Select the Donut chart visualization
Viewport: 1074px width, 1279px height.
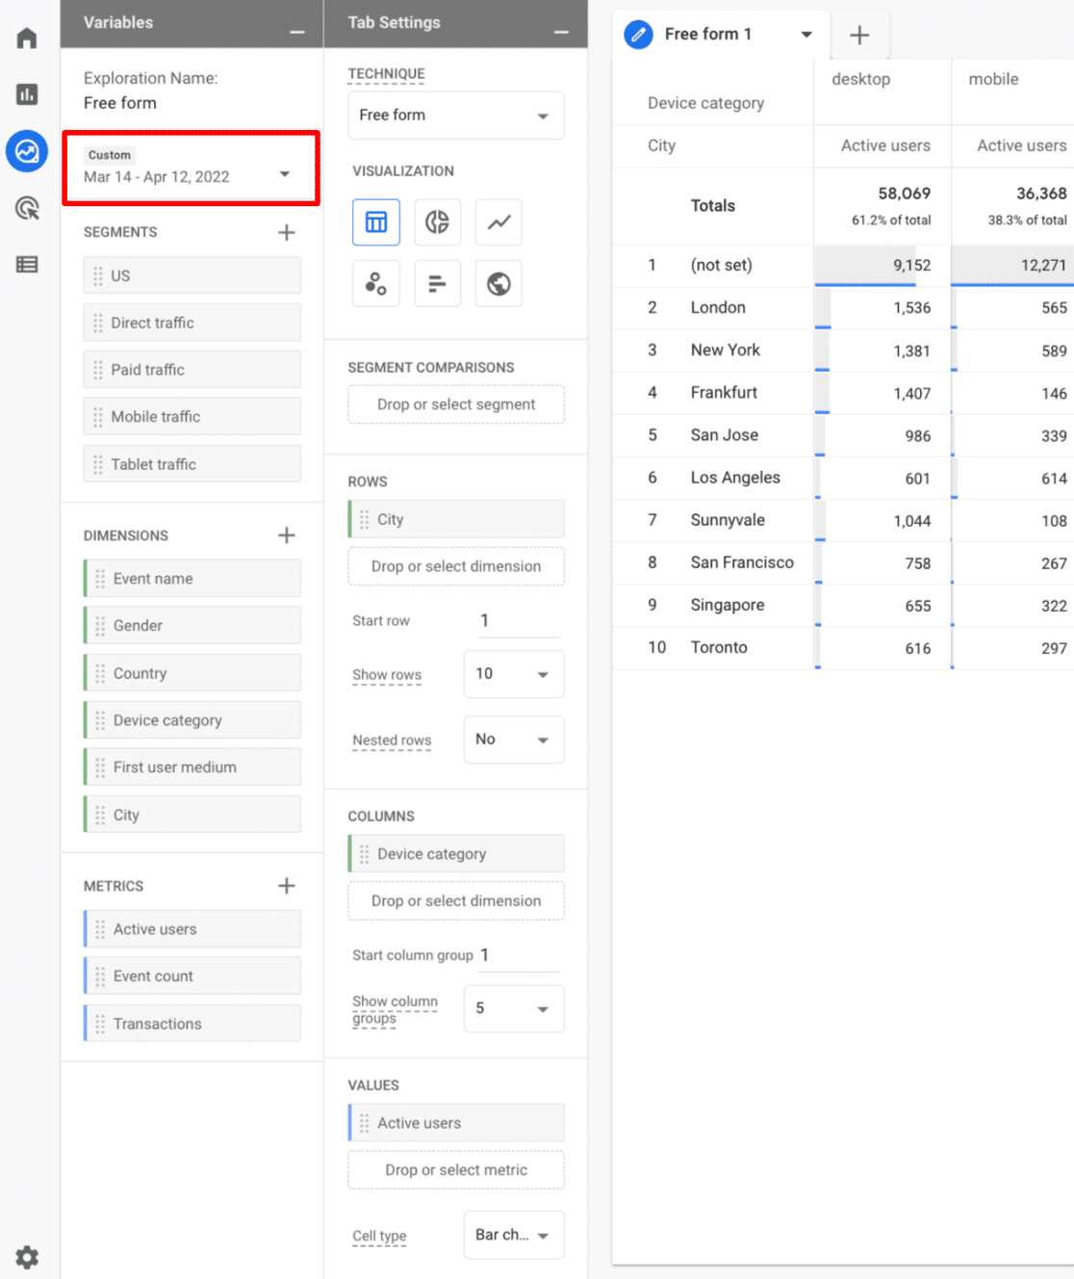tap(437, 222)
